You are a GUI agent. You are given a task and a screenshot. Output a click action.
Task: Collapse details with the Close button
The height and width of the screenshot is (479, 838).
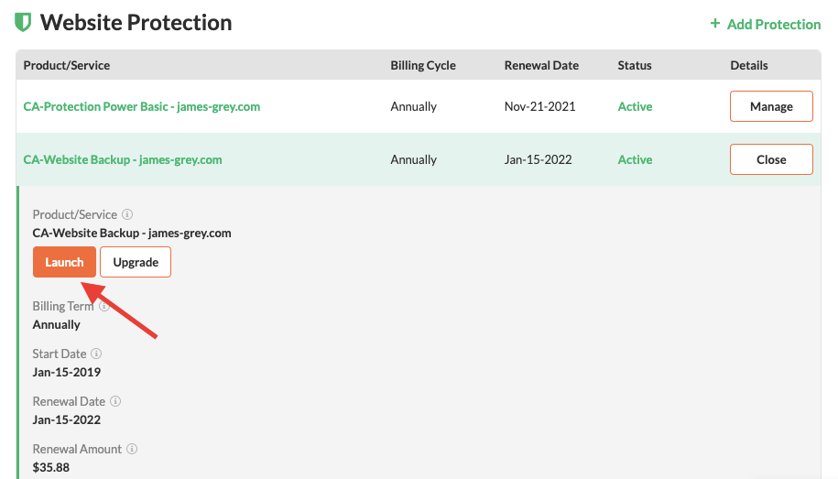tap(771, 159)
